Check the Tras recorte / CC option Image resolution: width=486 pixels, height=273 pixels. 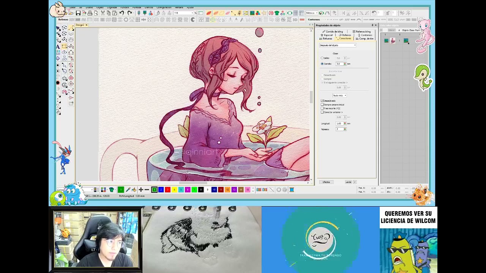pos(322,108)
